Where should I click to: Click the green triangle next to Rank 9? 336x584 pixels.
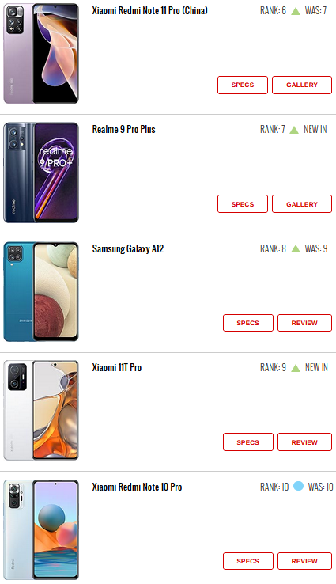[296, 368]
